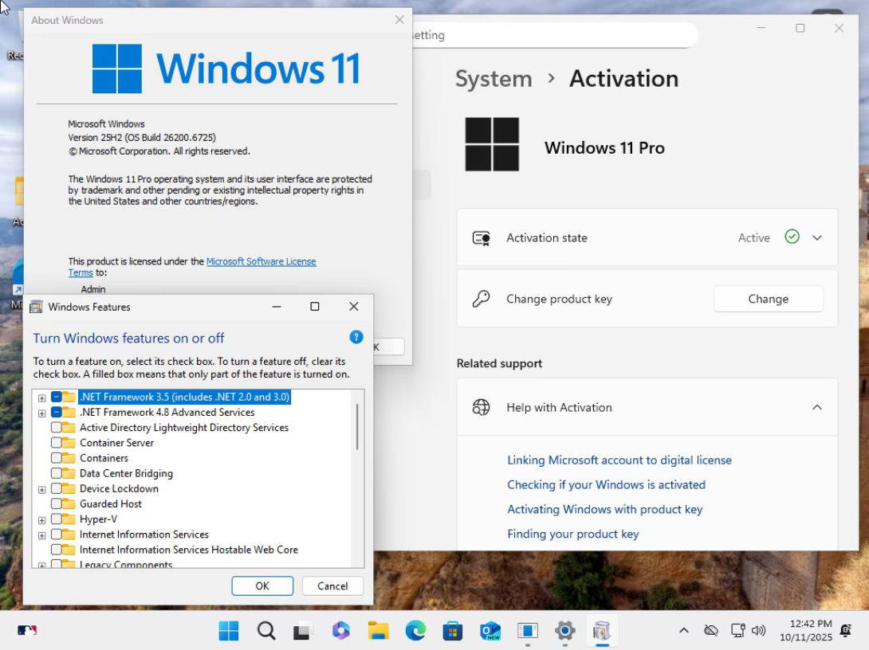Navigate to System in the breadcrumb
Viewport: 869px width, 650px height.
click(493, 79)
